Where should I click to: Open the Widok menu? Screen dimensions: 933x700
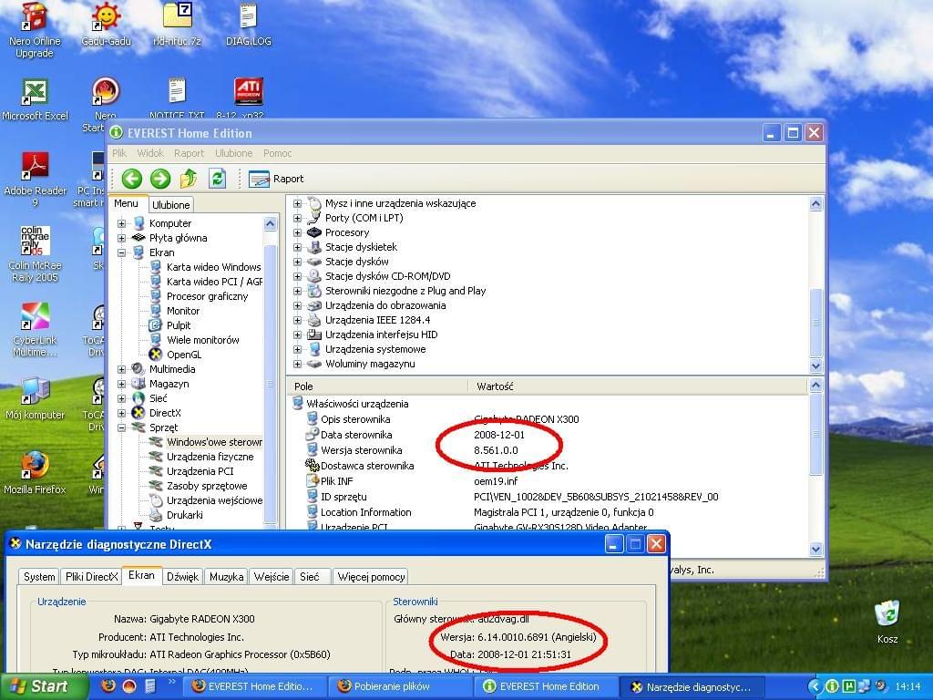pyautogui.click(x=150, y=153)
